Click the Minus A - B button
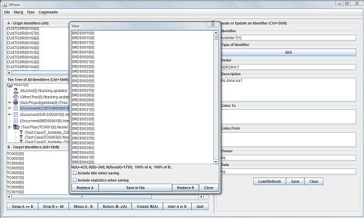Image resolution: width=364 pixels, height=218 pixels. point(83,207)
